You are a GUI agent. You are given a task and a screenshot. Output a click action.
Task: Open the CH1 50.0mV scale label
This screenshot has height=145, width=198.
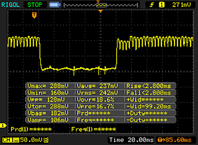23,140
